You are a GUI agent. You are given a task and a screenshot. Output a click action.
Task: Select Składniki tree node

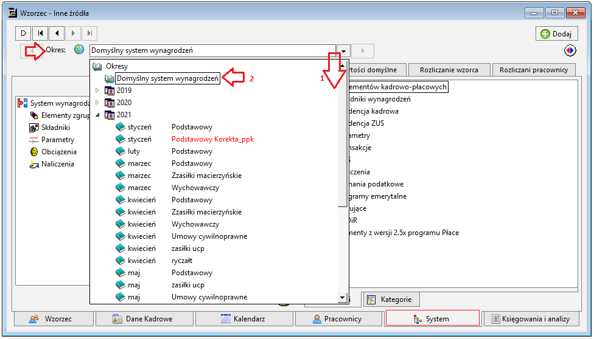pyautogui.click(x=56, y=128)
